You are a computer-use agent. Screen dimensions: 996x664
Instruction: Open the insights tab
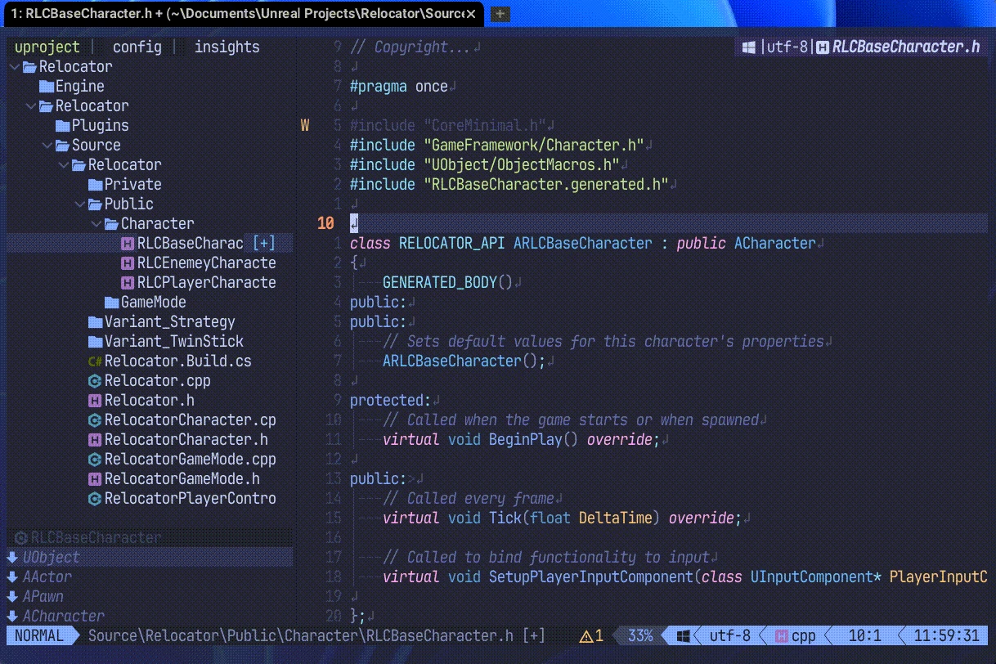[x=227, y=47]
